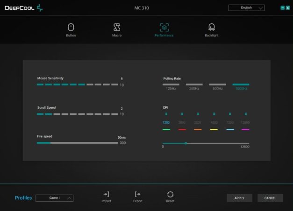
Task: Click the red 2000 DPI color swatch
Action: pyautogui.click(x=182, y=129)
